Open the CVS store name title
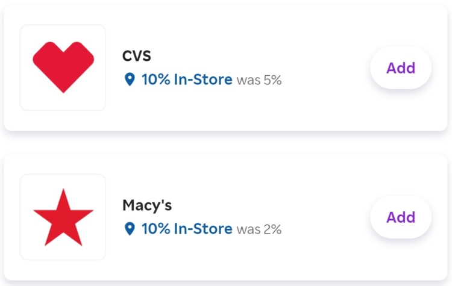Image resolution: width=452 pixels, height=286 pixels. pyautogui.click(x=137, y=55)
